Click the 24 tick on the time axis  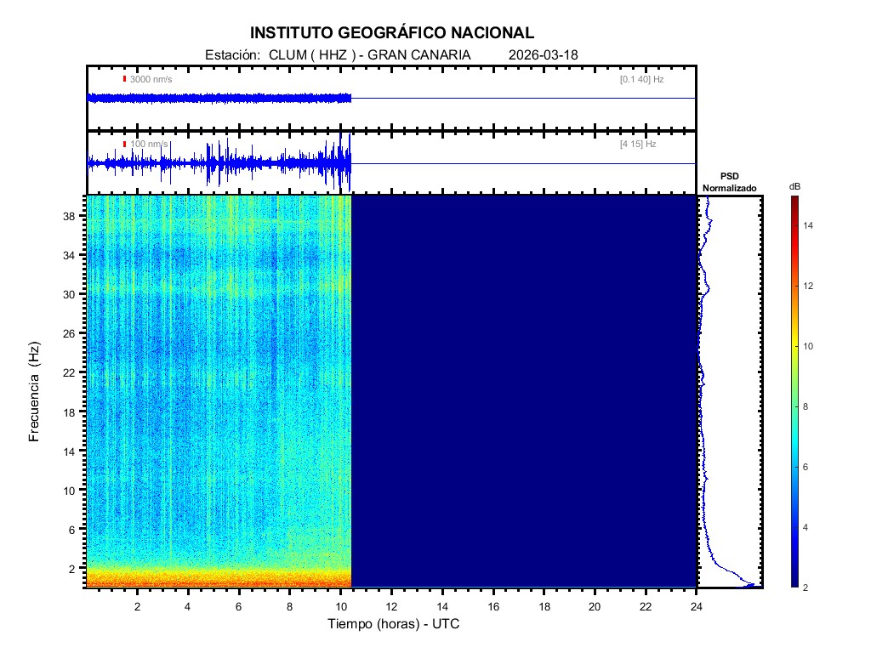[x=696, y=606]
